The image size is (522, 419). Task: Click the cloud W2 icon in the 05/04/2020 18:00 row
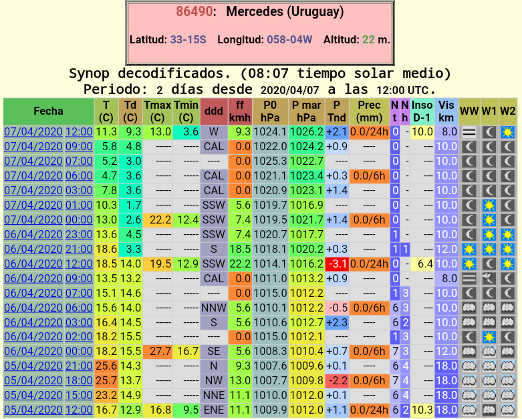click(x=508, y=380)
